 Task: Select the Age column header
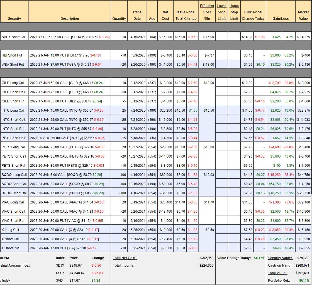click(152, 19)
